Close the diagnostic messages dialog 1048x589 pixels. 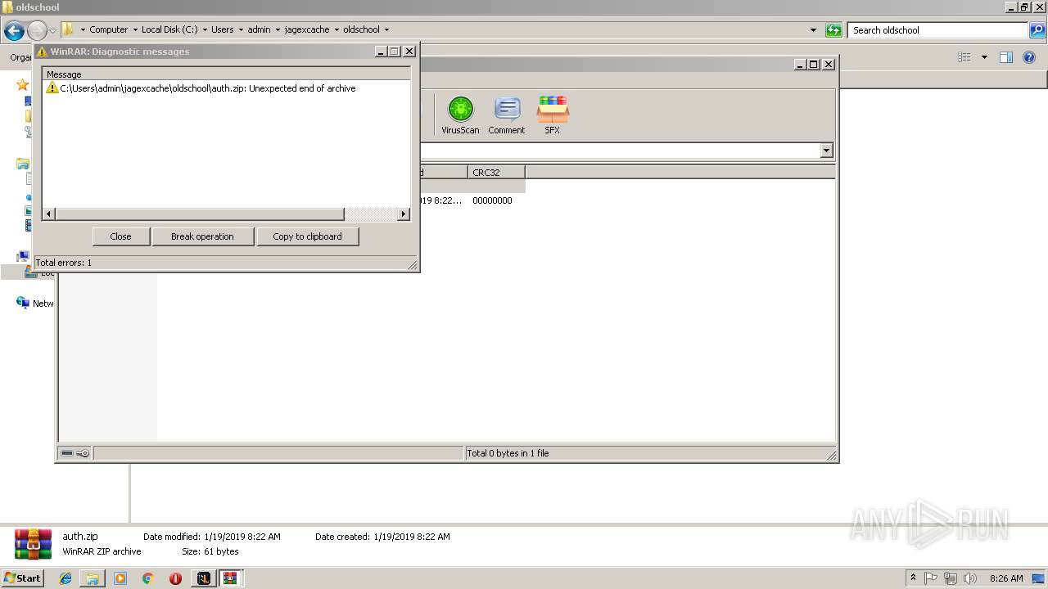coord(120,236)
